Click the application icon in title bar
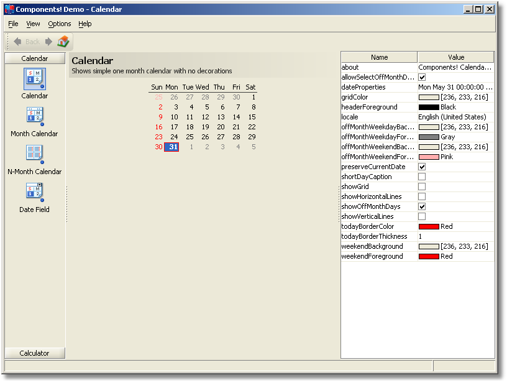 coord(9,9)
